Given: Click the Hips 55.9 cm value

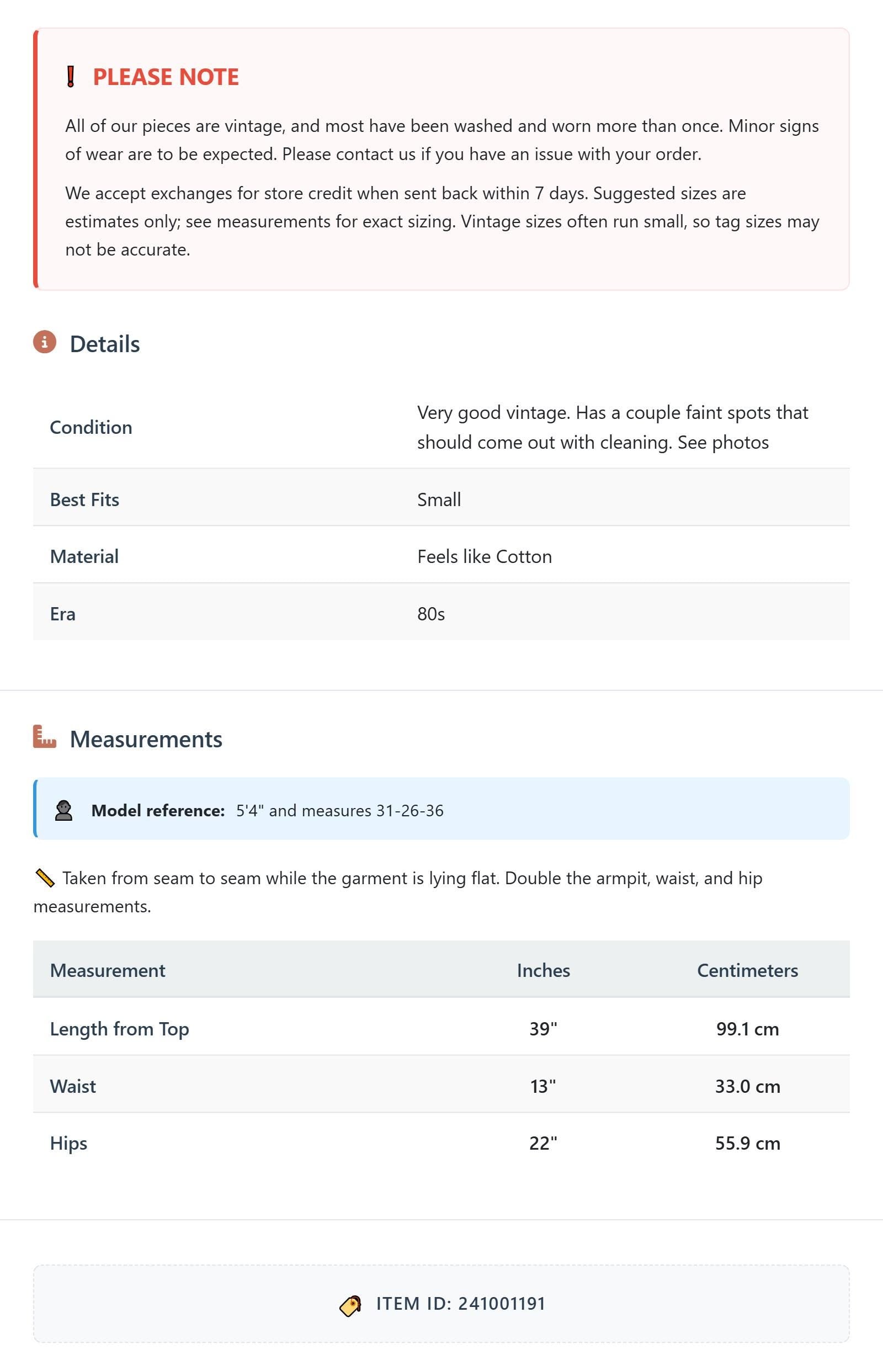Looking at the screenshot, I should click(x=748, y=1143).
